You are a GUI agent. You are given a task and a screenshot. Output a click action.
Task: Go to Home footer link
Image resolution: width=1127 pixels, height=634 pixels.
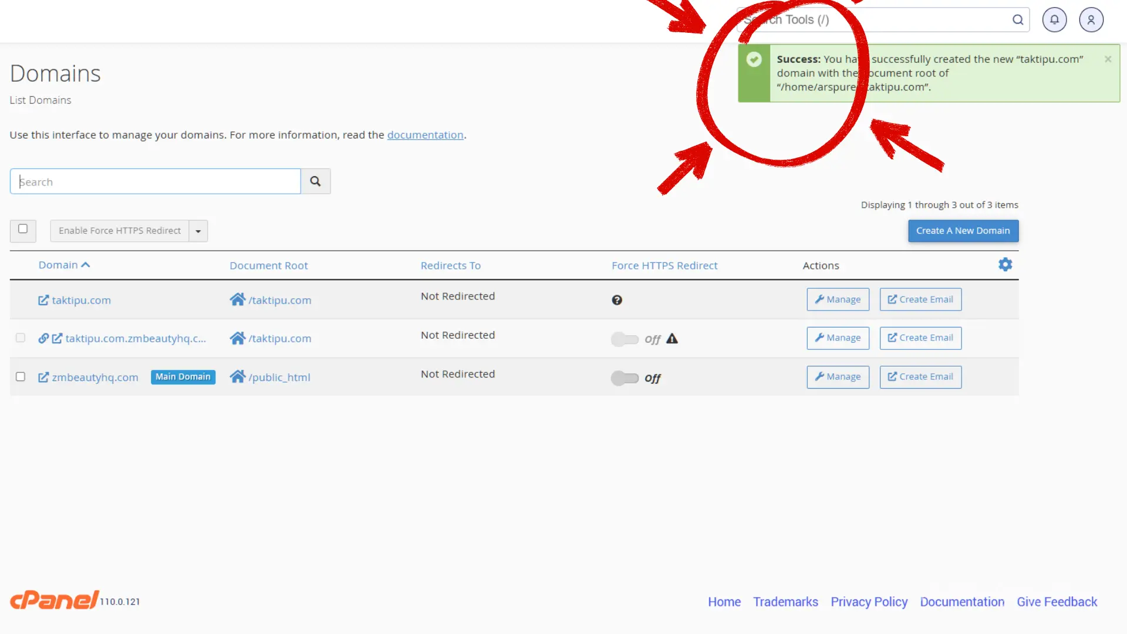(724, 602)
